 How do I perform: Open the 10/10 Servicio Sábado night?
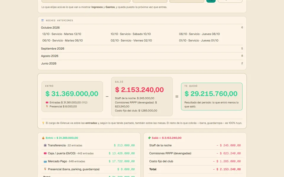pos(131,34)
